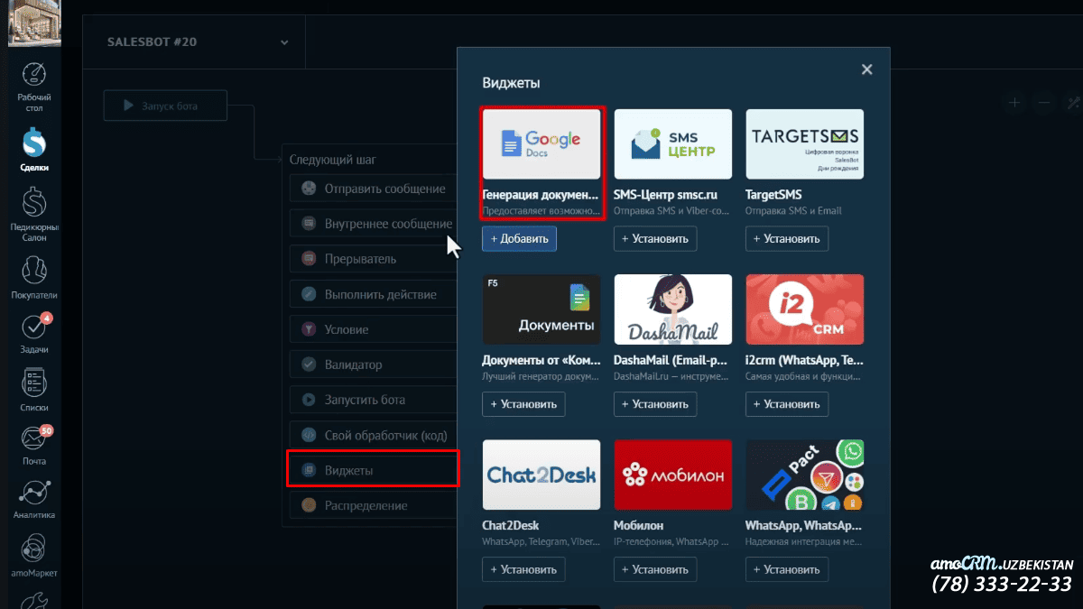Image resolution: width=1083 pixels, height=609 pixels.
Task: Click the Мобилон widget thumbnail
Action: 673,475
